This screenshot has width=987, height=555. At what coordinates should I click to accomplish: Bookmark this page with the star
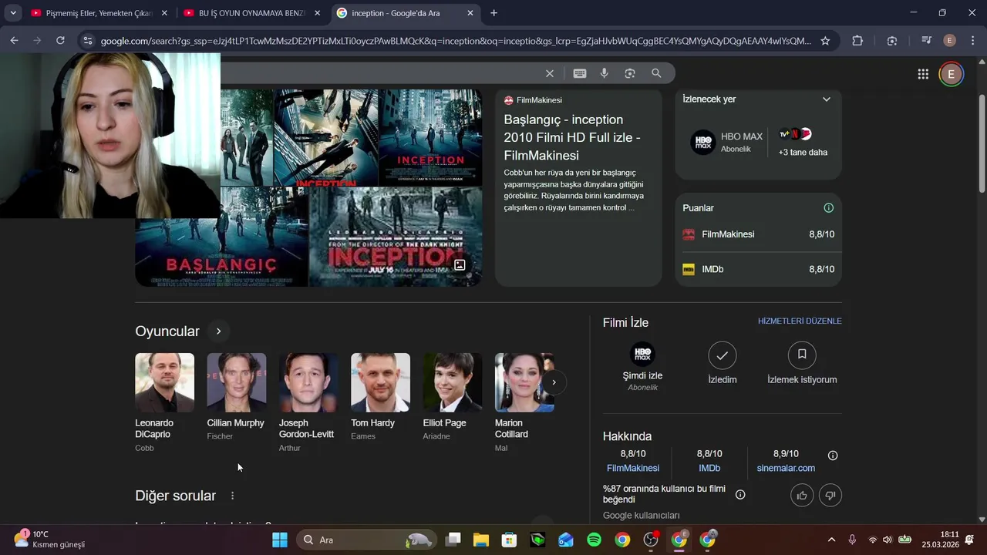pos(825,41)
